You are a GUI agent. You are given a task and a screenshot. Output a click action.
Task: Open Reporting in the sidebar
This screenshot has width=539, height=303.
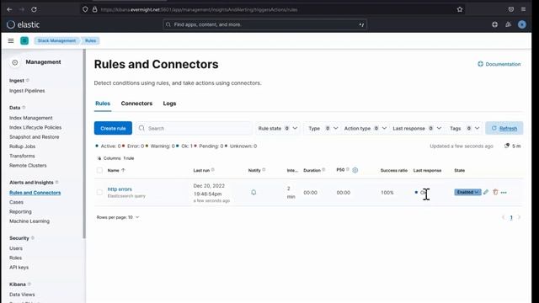[x=20, y=212]
